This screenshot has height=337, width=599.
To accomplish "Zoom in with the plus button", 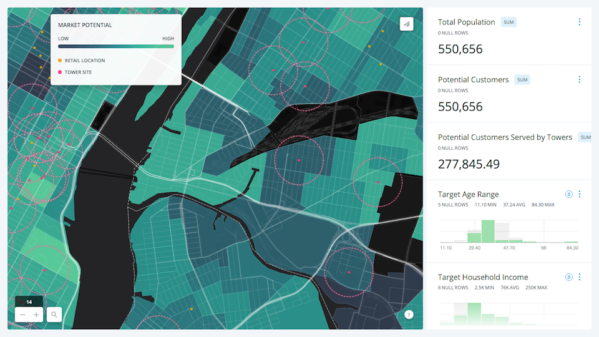I will click(36, 315).
